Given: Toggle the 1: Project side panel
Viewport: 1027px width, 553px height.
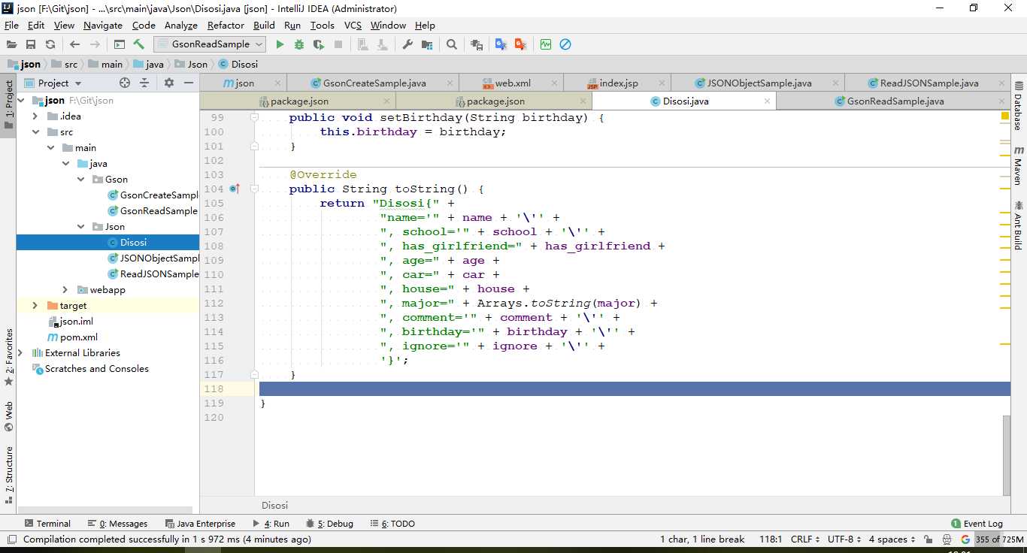Looking at the screenshot, I should click(8, 104).
